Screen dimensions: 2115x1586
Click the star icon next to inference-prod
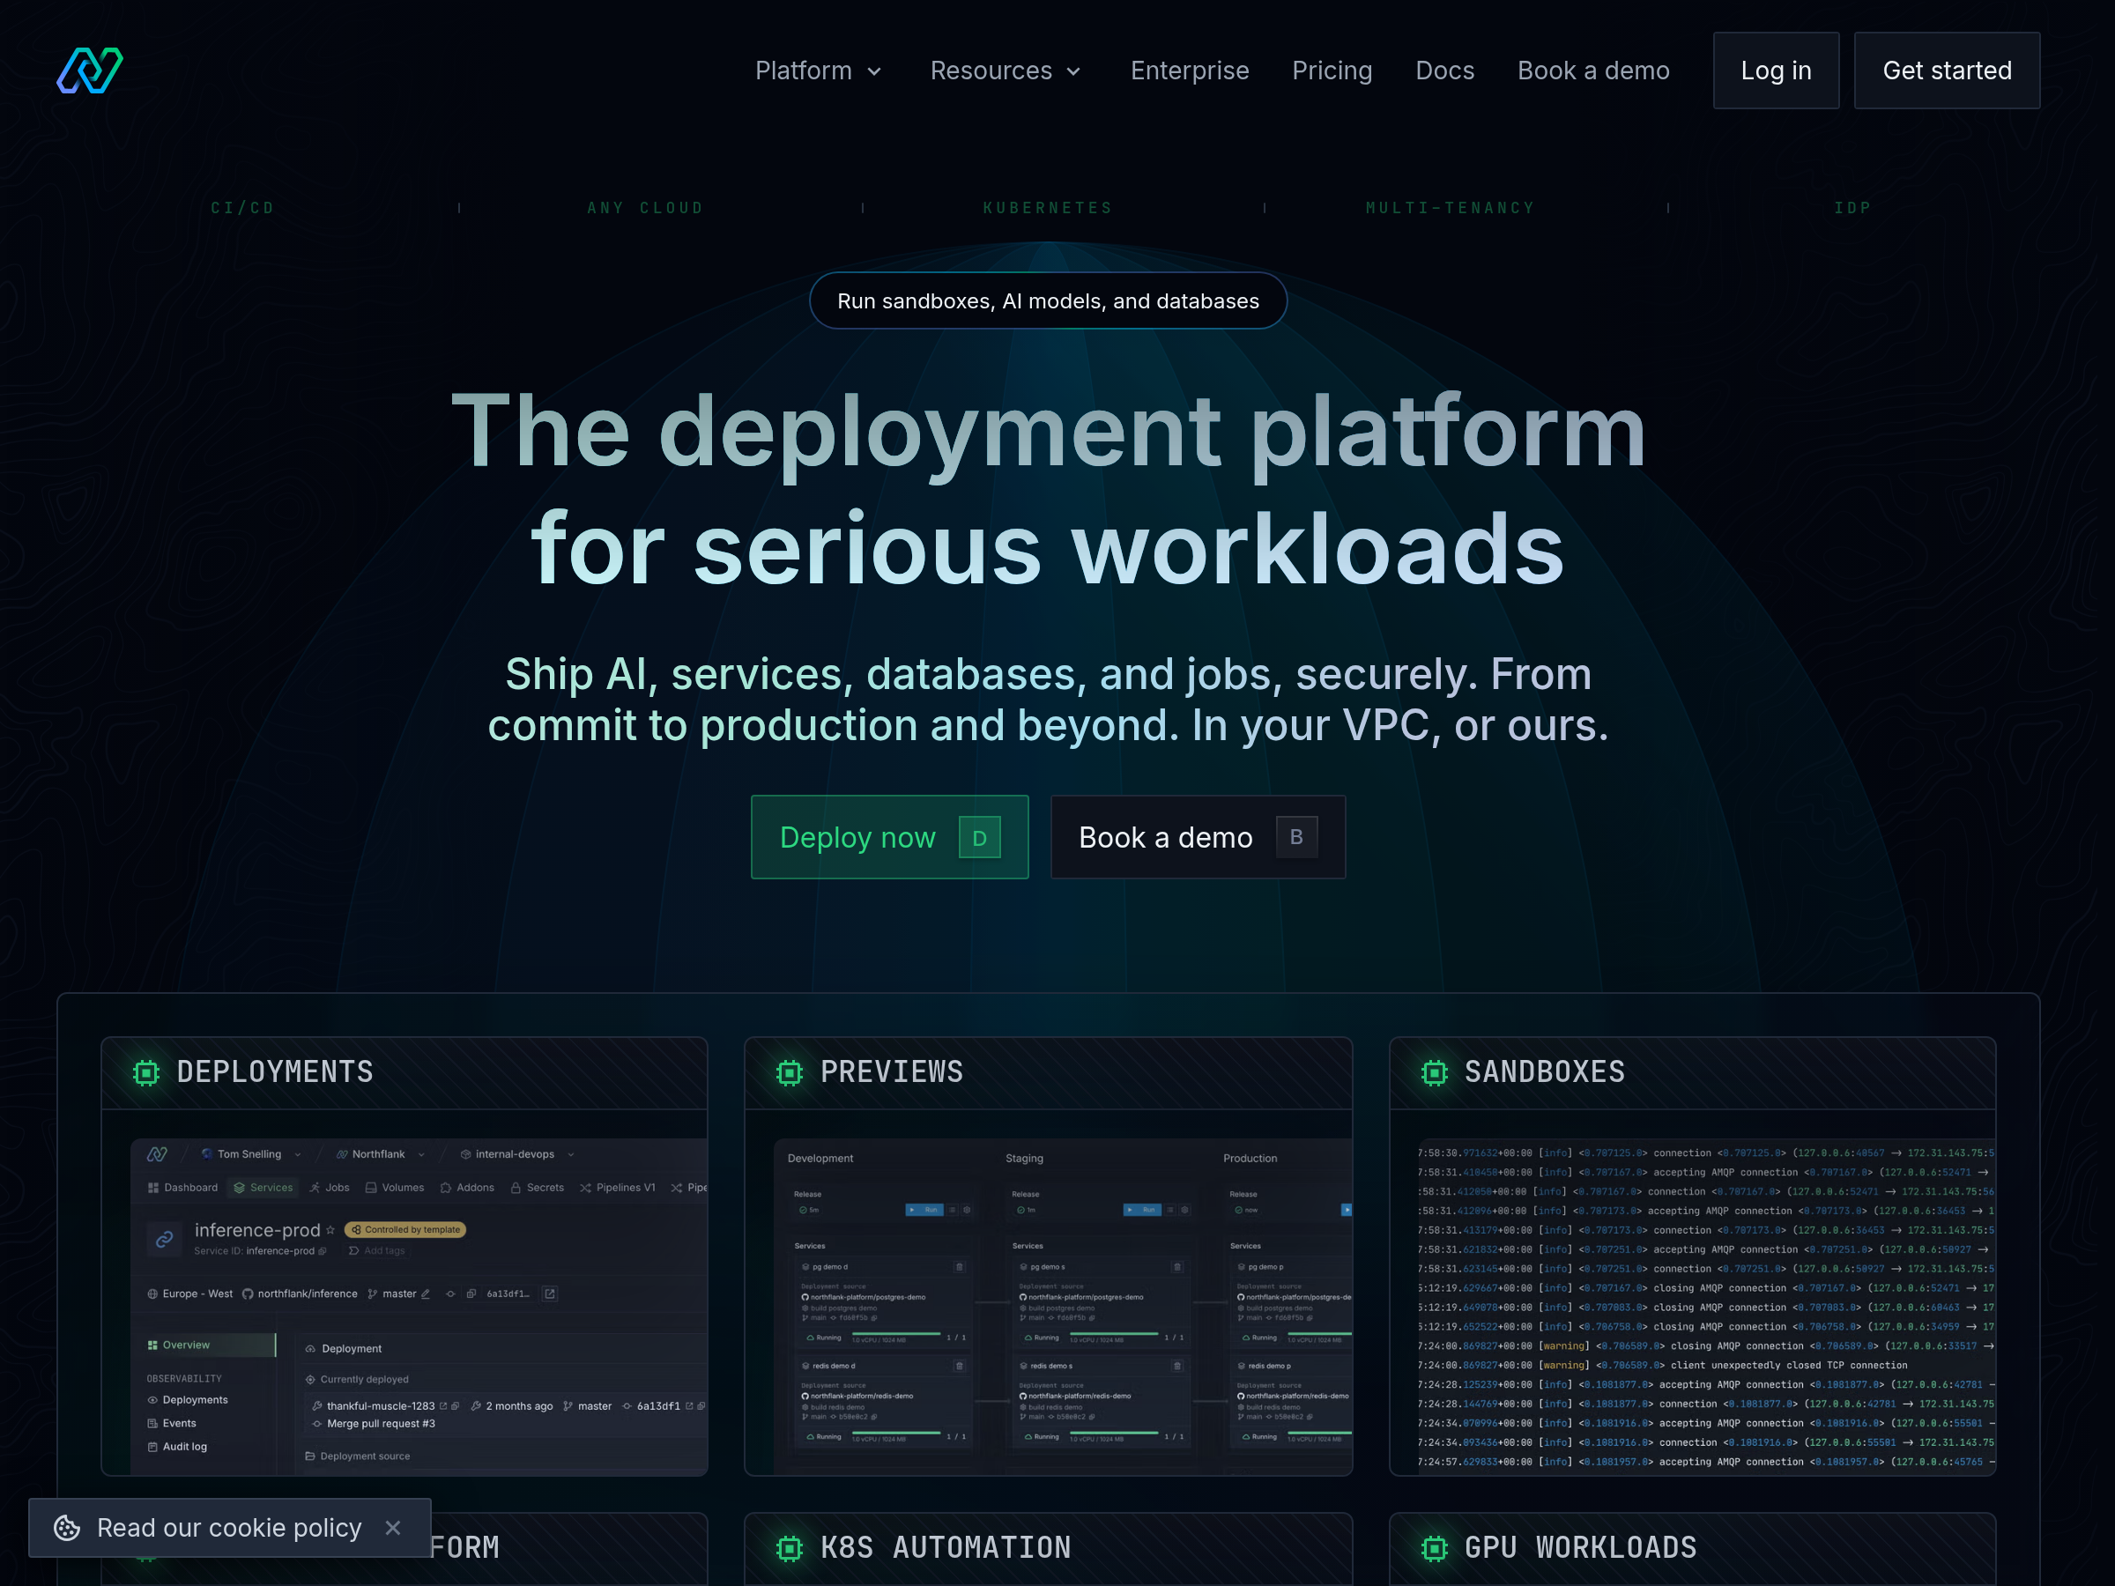330,1230
